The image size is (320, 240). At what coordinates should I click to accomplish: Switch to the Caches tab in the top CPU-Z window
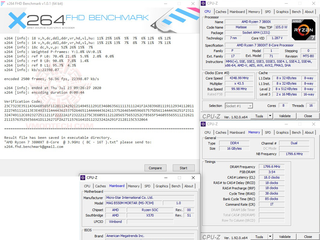point(221,11)
